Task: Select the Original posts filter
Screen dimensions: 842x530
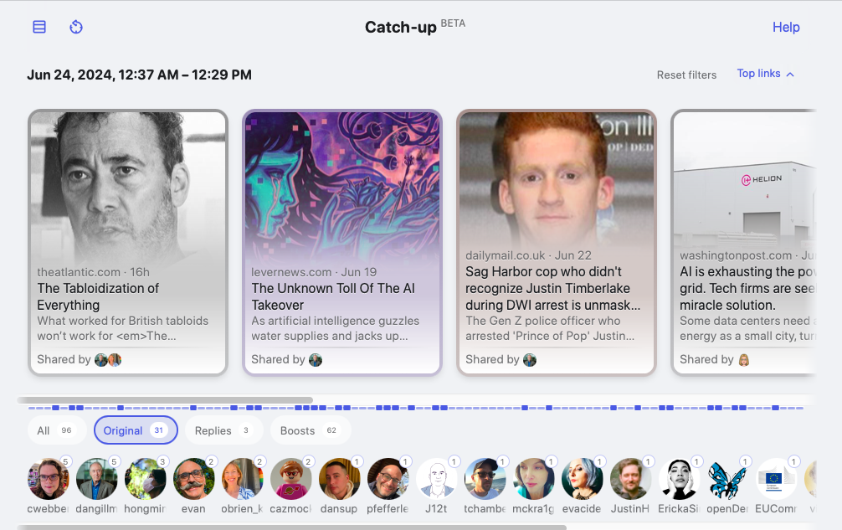Action: (136, 430)
